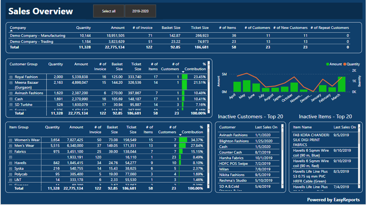Select FAB KORA CHANDERI SILK item
366x205 pixels.
(325, 140)
